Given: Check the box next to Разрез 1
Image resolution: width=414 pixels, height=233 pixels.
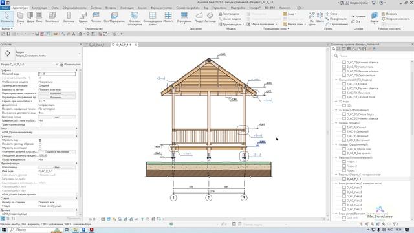Looking at the screenshot, I should pos(344,170).
